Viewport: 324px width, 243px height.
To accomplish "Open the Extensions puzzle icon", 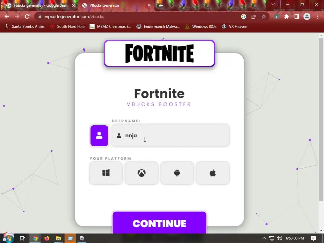I will [x=287, y=16].
